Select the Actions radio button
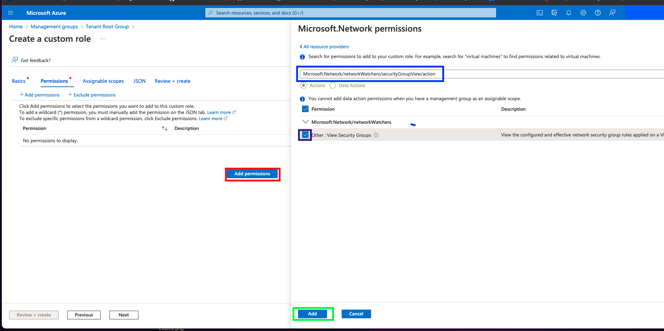 (x=303, y=85)
